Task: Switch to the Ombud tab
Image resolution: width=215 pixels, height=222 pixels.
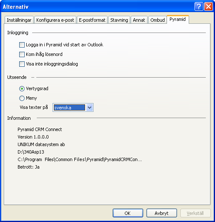Action: point(157,20)
